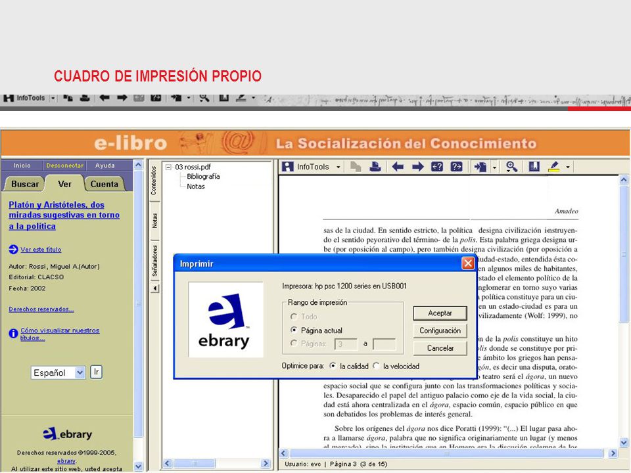Open the Inicio menu item
Screen dimensions: 631x473
pos(22,166)
